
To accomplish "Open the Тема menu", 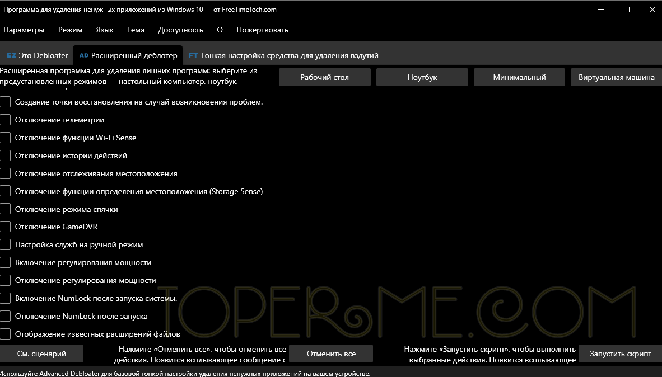I will [136, 30].
